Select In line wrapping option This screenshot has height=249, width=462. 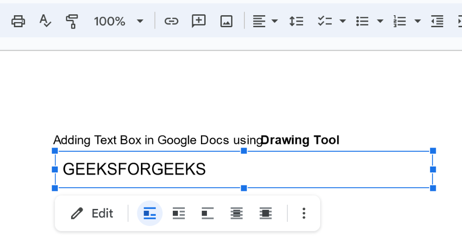(150, 213)
